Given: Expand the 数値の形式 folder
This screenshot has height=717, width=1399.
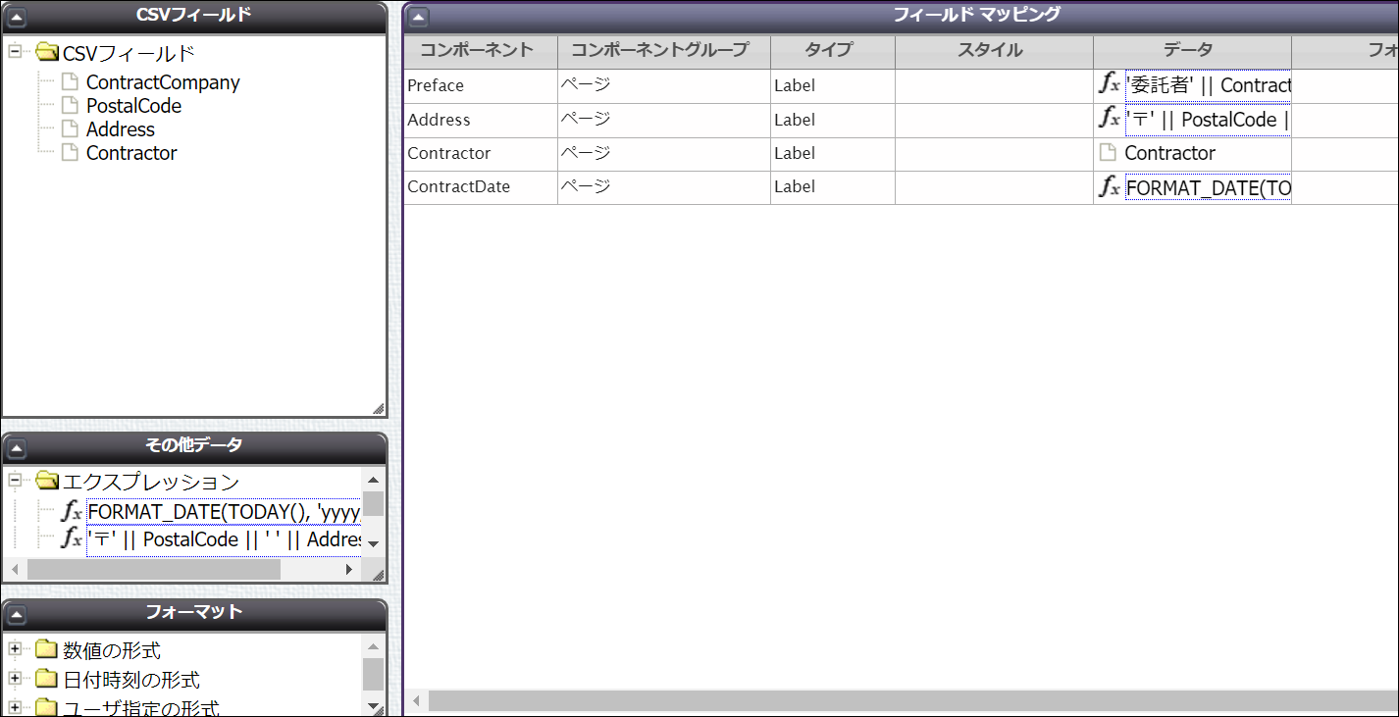Looking at the screenshot, I should pos(15,649).
